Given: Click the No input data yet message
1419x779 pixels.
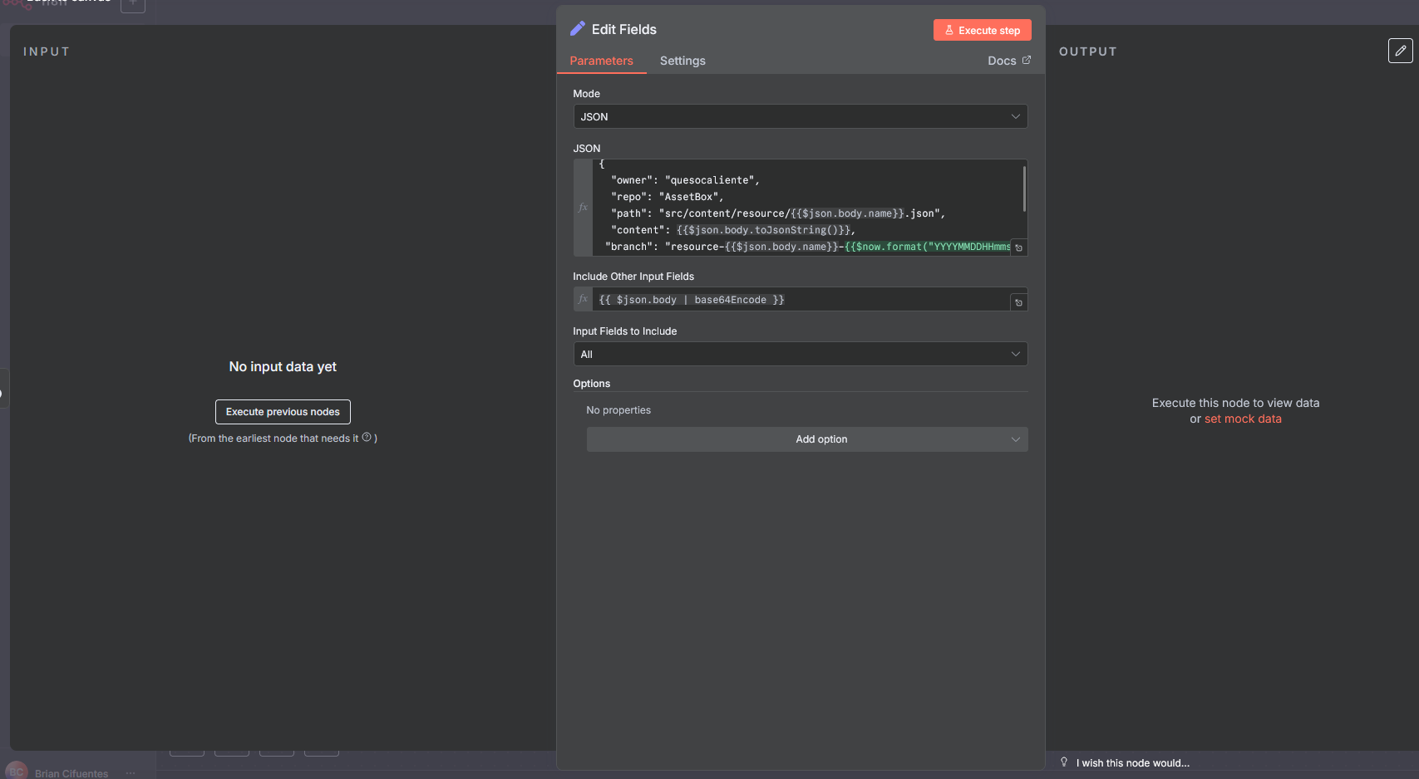Looking at the screenshot, I should point(283,366).
